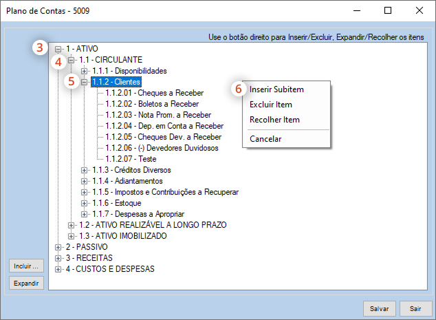Click Recolher Item menu option
This screenshot has height=320, width=436.
[274, 120]
